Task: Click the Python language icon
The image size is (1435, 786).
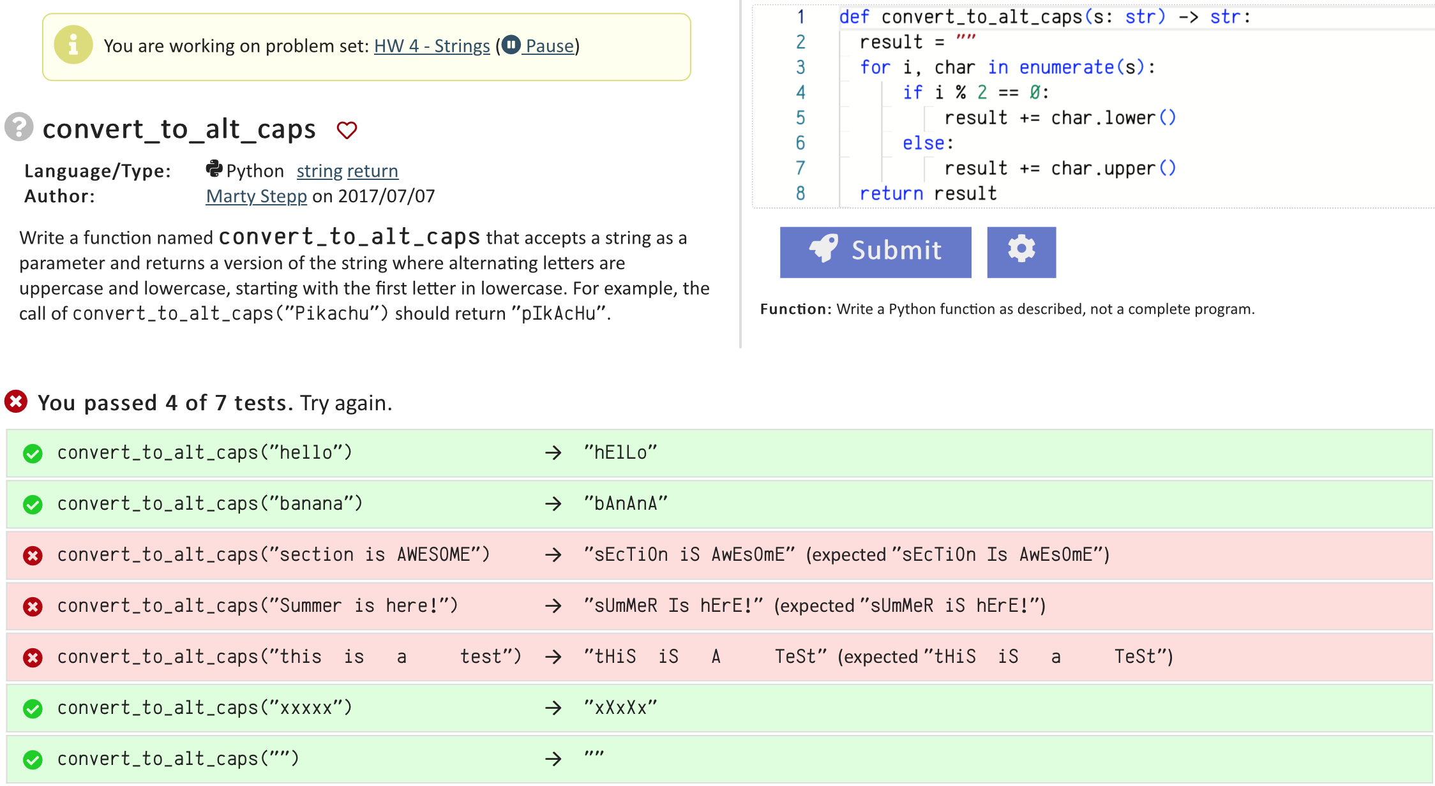Action: (x=214, y=170)
